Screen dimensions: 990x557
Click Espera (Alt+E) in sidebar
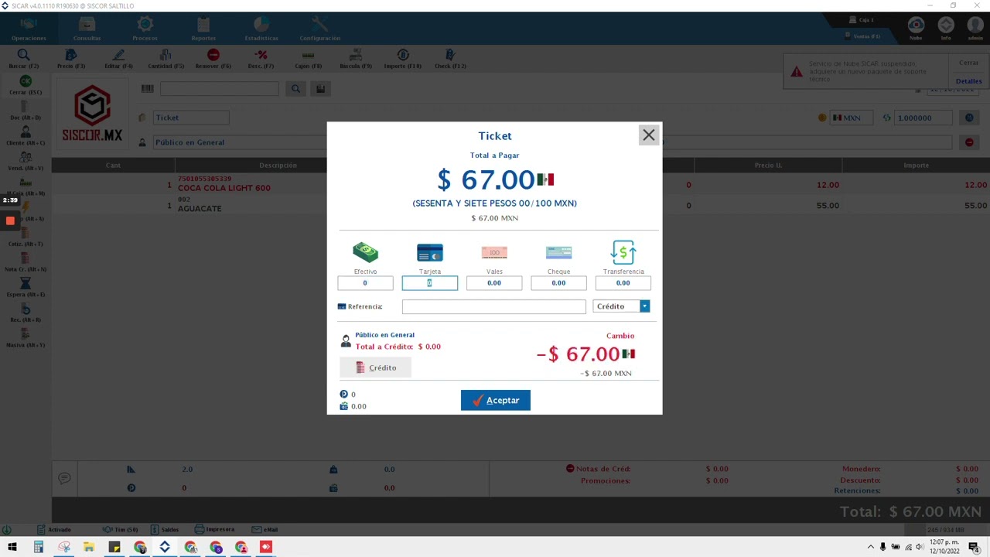click(26, 288)
